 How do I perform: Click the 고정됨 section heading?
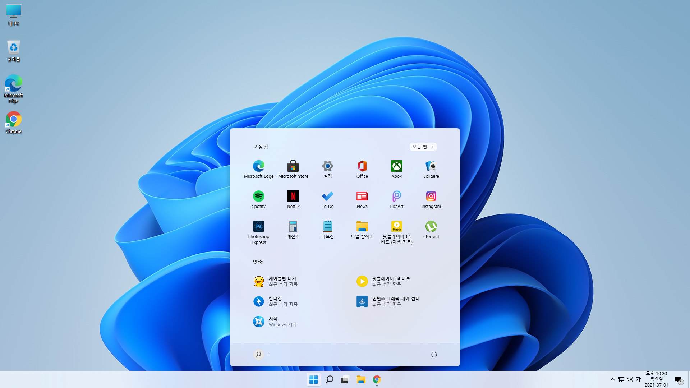[x=260, y=147]
